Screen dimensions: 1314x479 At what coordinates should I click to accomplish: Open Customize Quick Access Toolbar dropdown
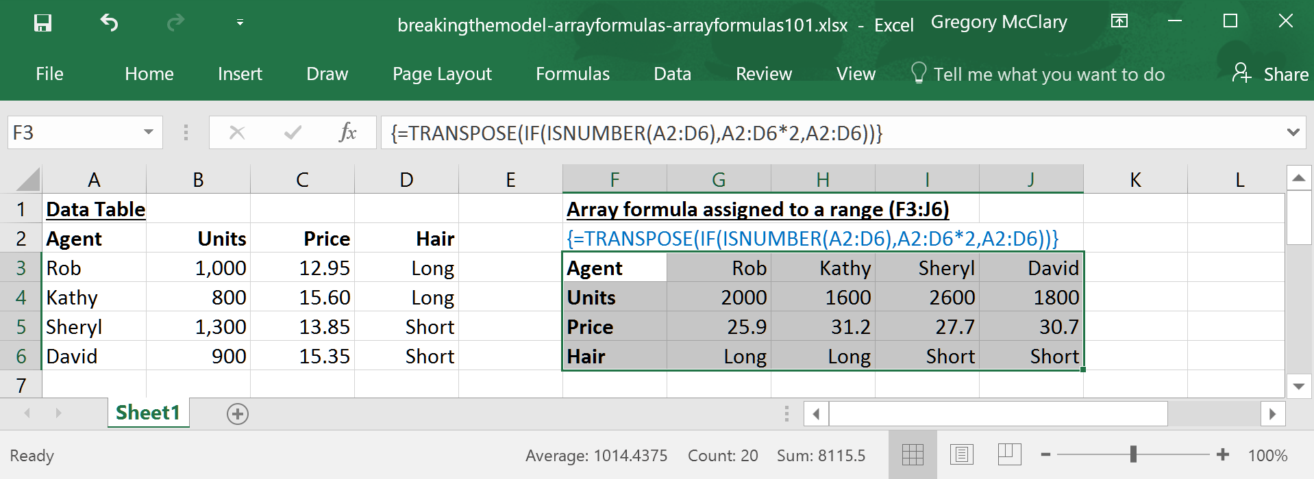coord(240,23)
